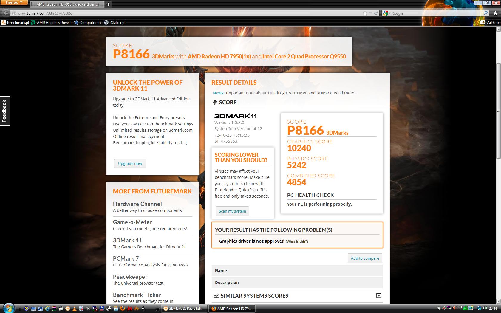Click the red M quick launch icon
This screenshot has width=501, height=313.
(x=130, y=309)
